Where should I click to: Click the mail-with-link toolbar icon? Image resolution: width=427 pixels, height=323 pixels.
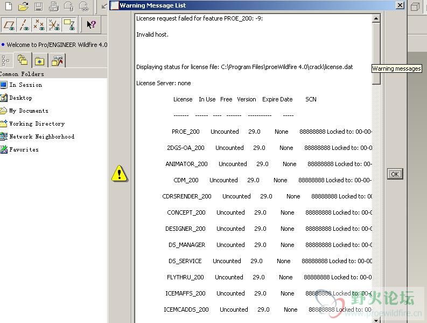(x=84, y=6)
